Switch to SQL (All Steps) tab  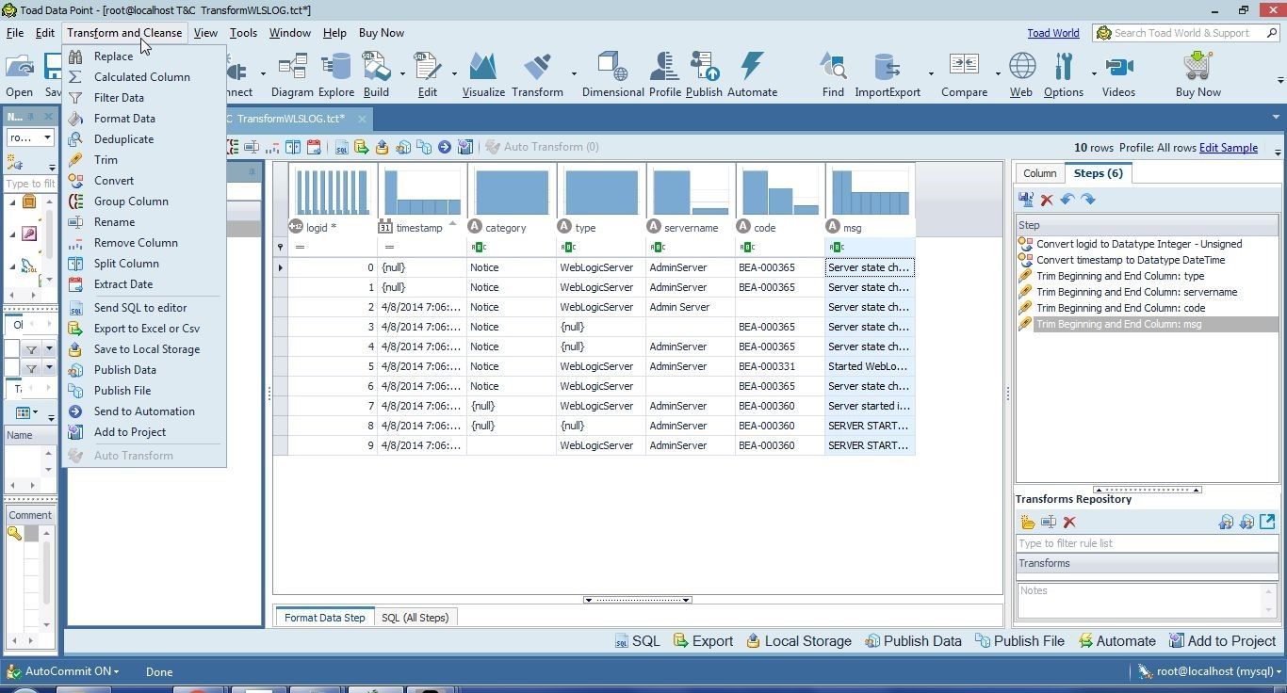click(415, 618)
